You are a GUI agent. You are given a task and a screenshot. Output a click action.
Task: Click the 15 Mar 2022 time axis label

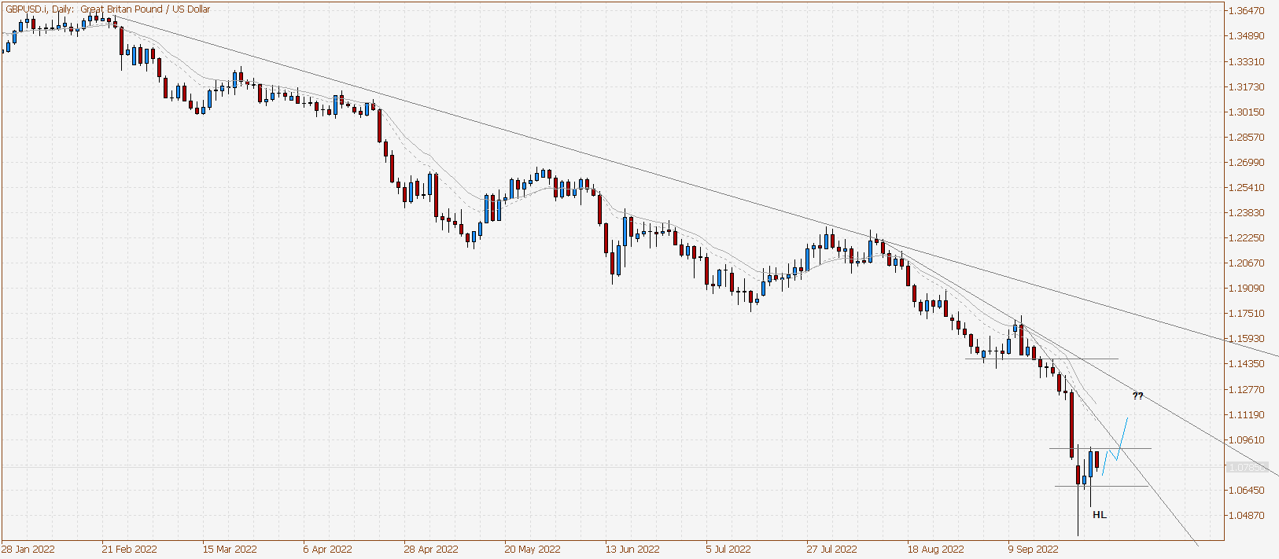tap(230, 550)
